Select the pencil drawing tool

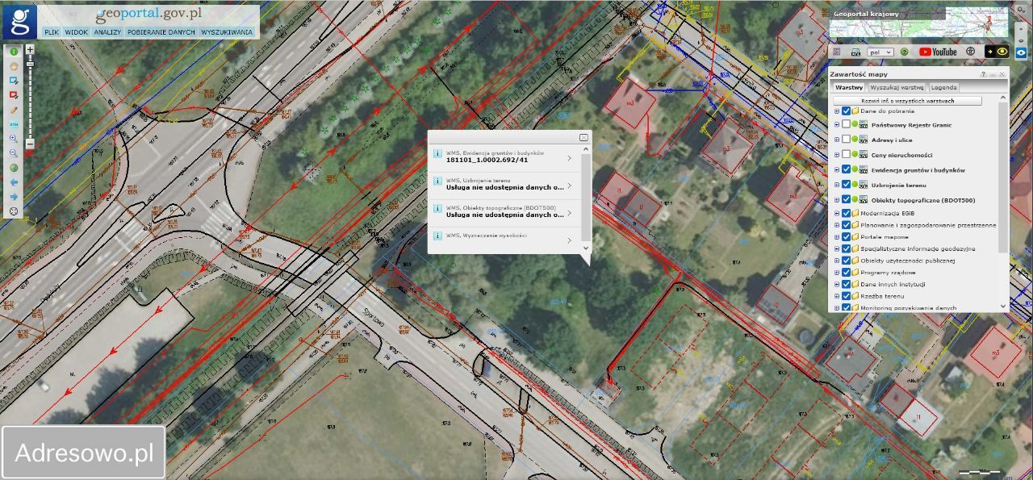pos(14,110)
